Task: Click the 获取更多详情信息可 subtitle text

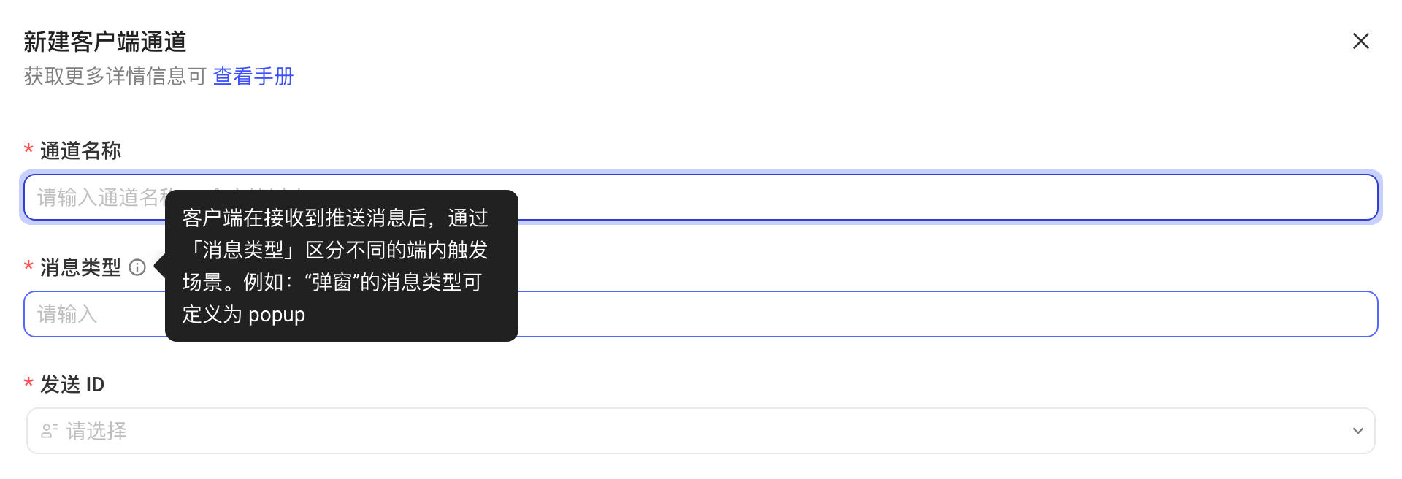Action: coord(115,76)
